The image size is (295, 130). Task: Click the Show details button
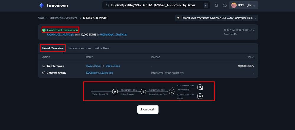(148, 109)
